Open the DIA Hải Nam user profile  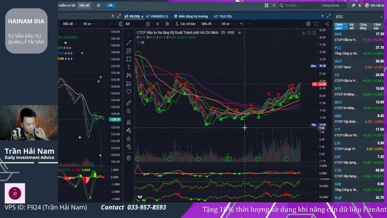tap(375, 5)
